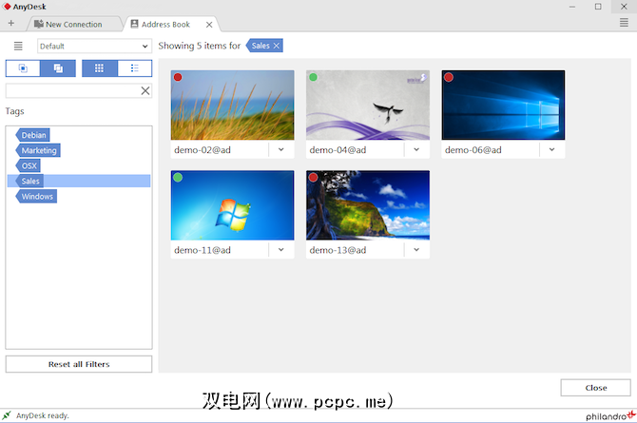The width and height of the screenshot is (637, 423).
Task: Click the red offline status dot on demo-06
Action: [449, 77]
